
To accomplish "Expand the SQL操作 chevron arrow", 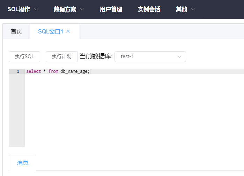I will 36,9.
